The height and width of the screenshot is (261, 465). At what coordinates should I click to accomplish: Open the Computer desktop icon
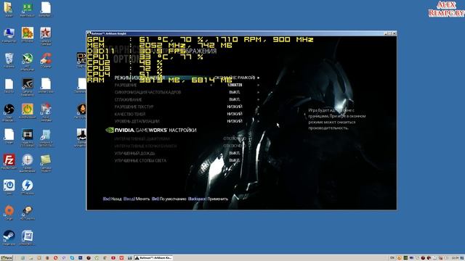[x=9, y=33]
